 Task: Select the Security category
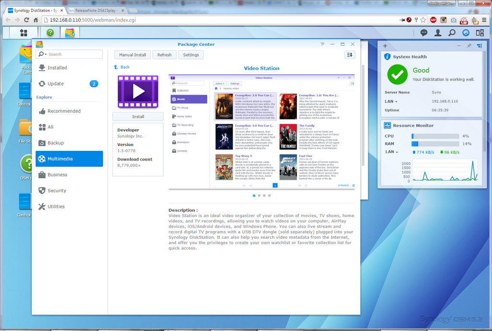(69, 191)
